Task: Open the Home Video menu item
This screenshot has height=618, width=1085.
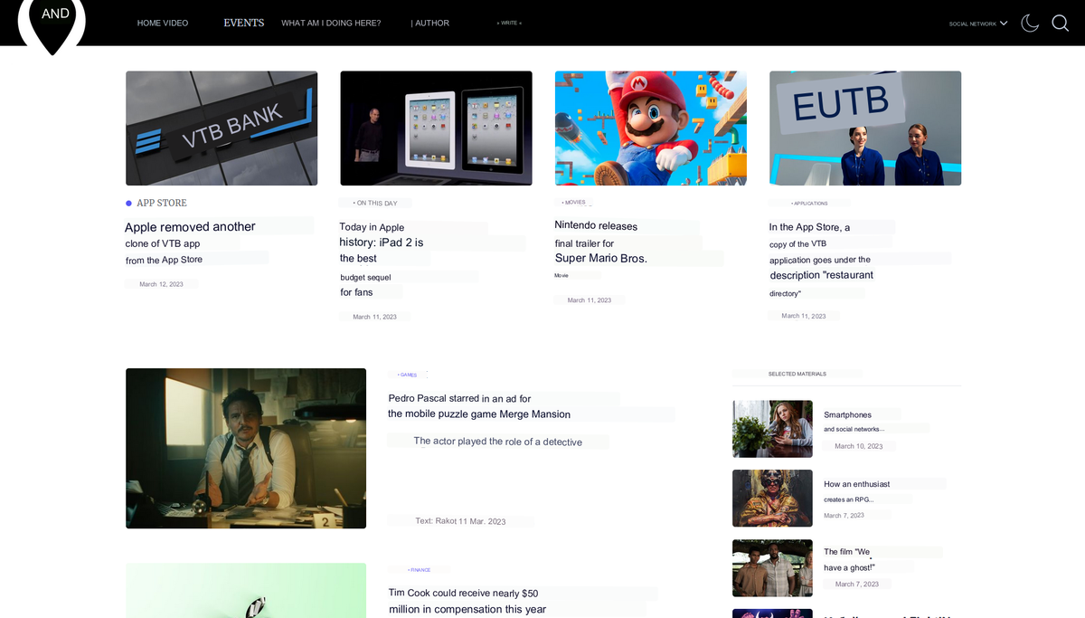Action: pyautogui.click(x=163, y=23)
